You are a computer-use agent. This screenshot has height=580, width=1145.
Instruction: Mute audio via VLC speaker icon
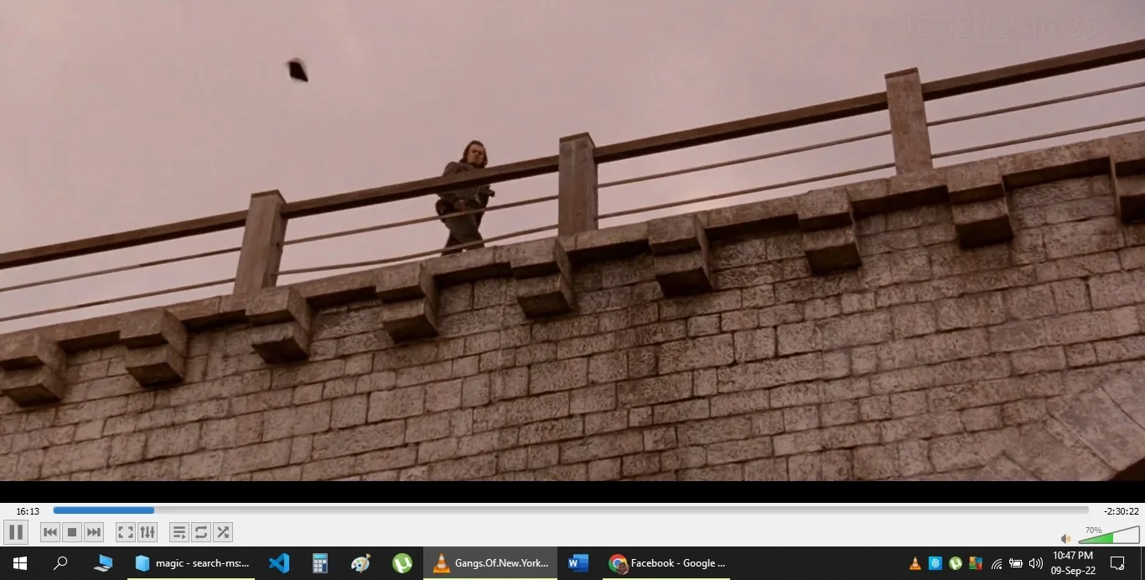1065,538
